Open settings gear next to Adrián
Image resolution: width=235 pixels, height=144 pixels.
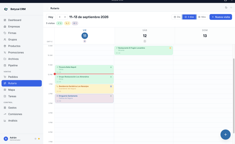click(35, 139)
